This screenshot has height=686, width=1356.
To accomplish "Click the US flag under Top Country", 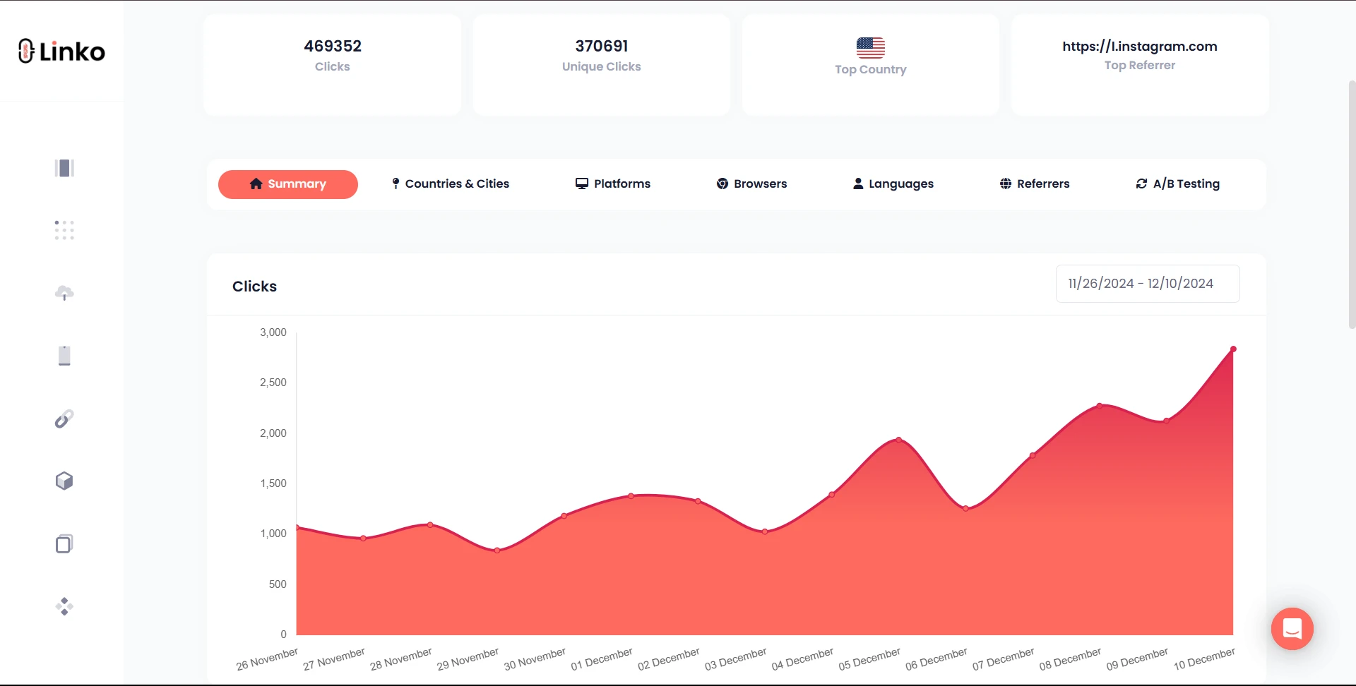I will point(872,48).
